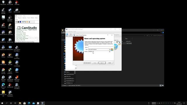
Task: Click the Oracle VM VirtualBox desktop icon
Action: pyautogui.click(x=17, y=86)
